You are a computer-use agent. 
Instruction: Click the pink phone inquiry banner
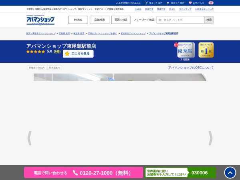click(x=84, y=173)
